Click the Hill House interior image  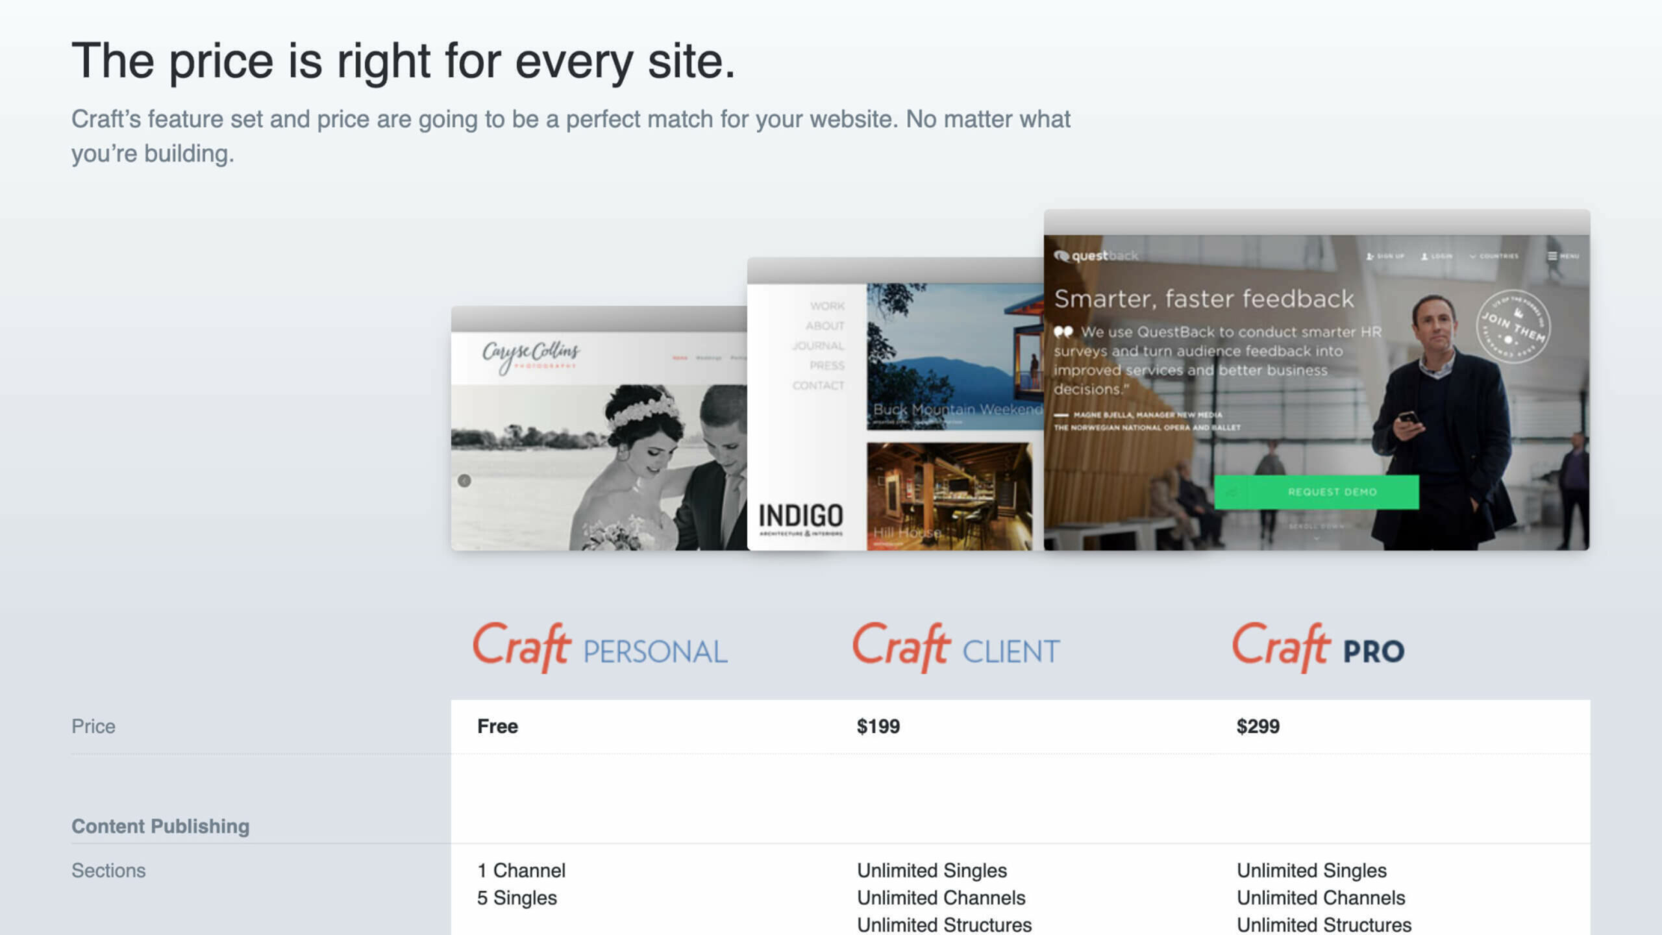949,497
